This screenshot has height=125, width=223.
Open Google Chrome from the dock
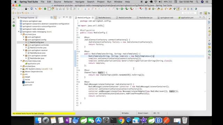click(x=121, y=120)
